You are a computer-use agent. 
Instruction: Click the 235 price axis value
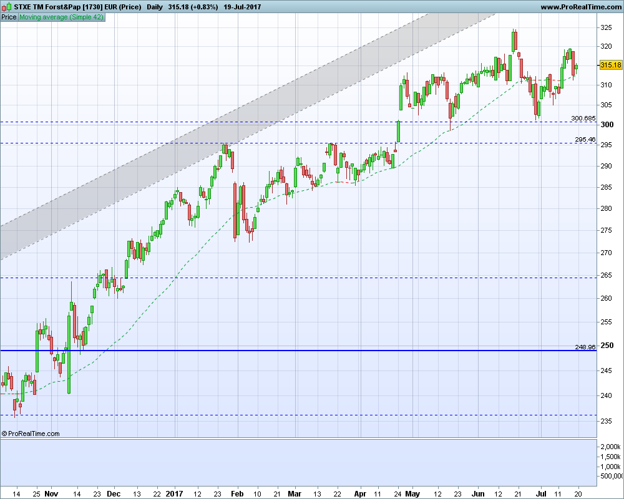point(606,420)
